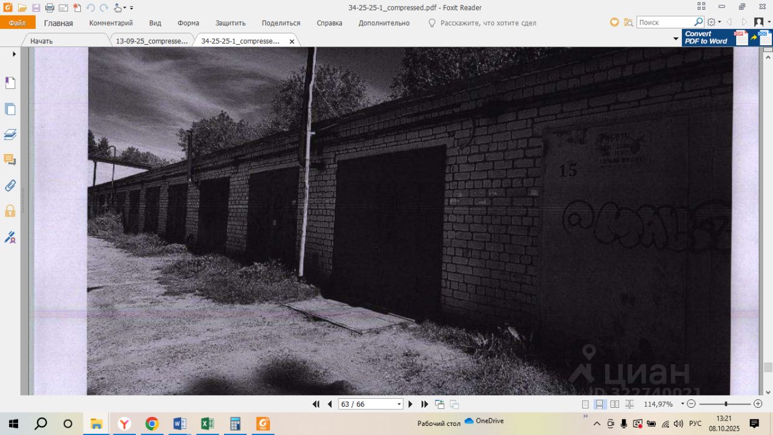Switch to facing pages view mode
Viewport: 773px width, 435px height.
615,404
